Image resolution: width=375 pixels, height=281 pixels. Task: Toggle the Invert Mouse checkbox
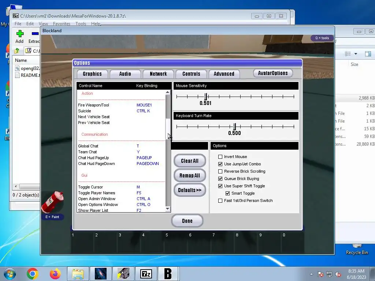[220, 157]
